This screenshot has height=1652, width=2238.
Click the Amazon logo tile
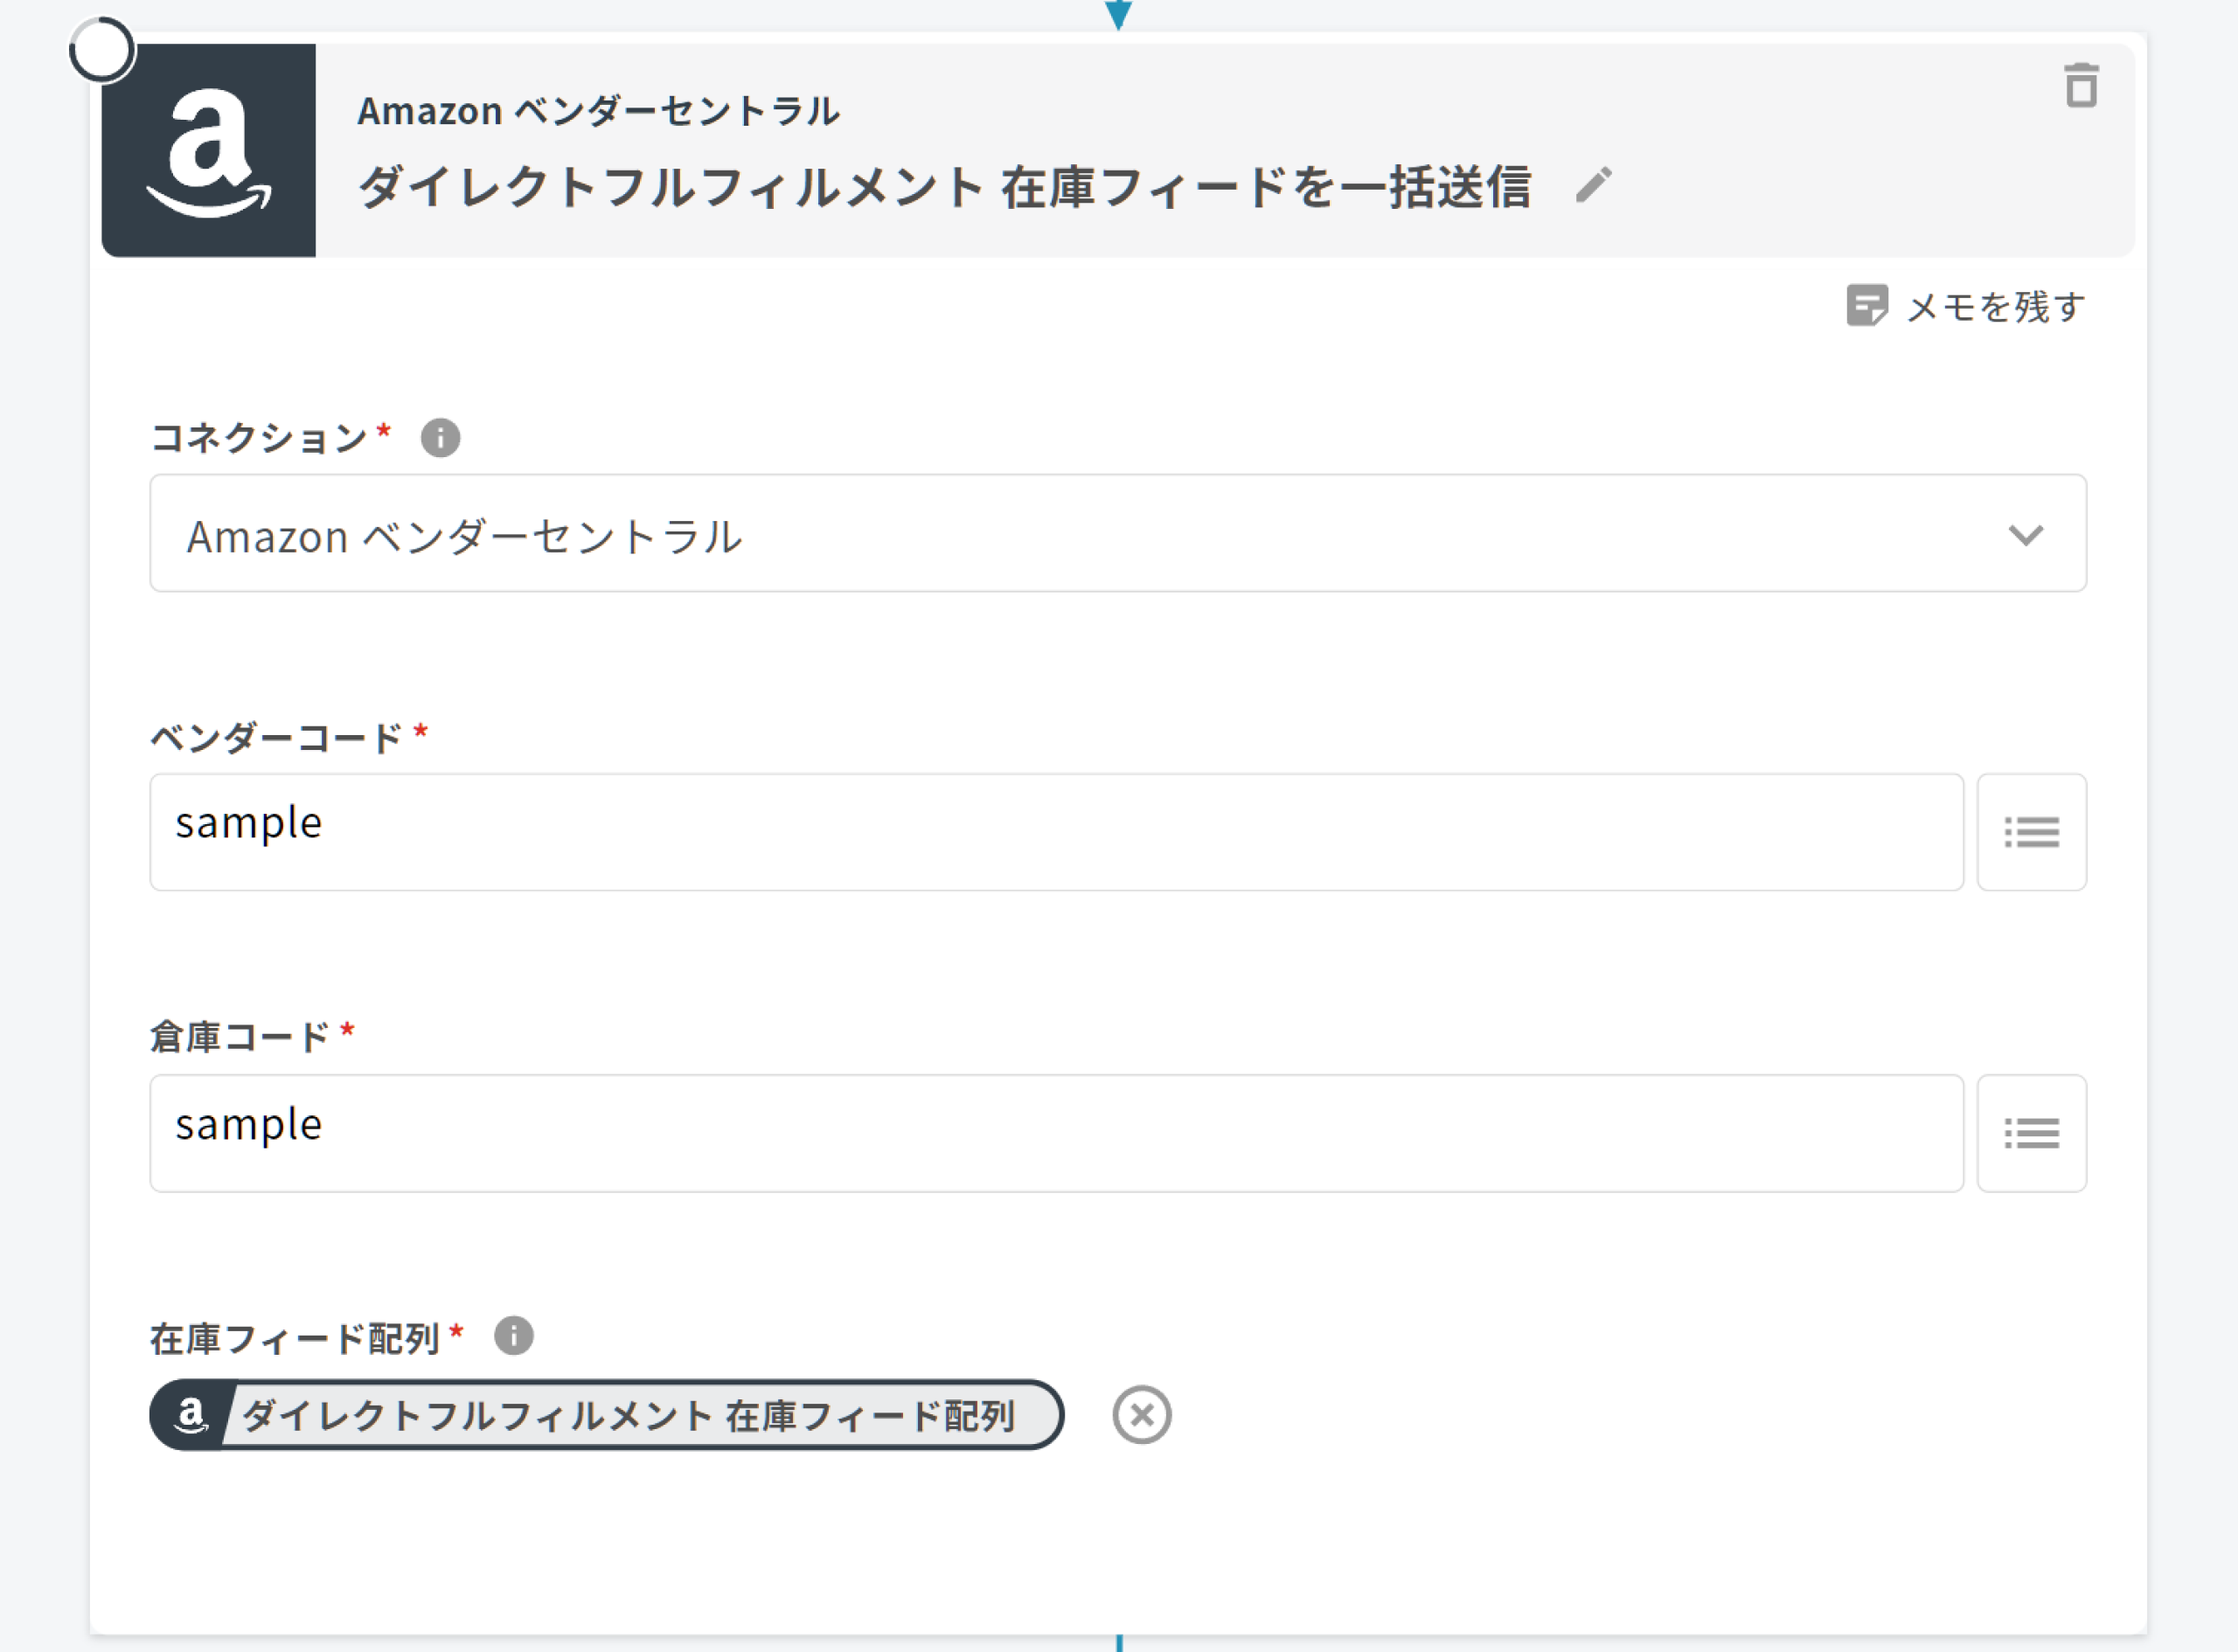coord(209,151)
